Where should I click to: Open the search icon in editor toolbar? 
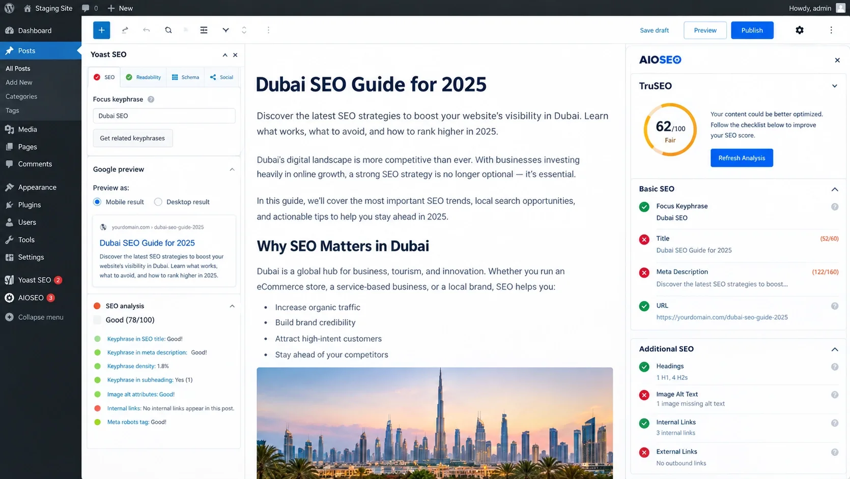[168, 30]
